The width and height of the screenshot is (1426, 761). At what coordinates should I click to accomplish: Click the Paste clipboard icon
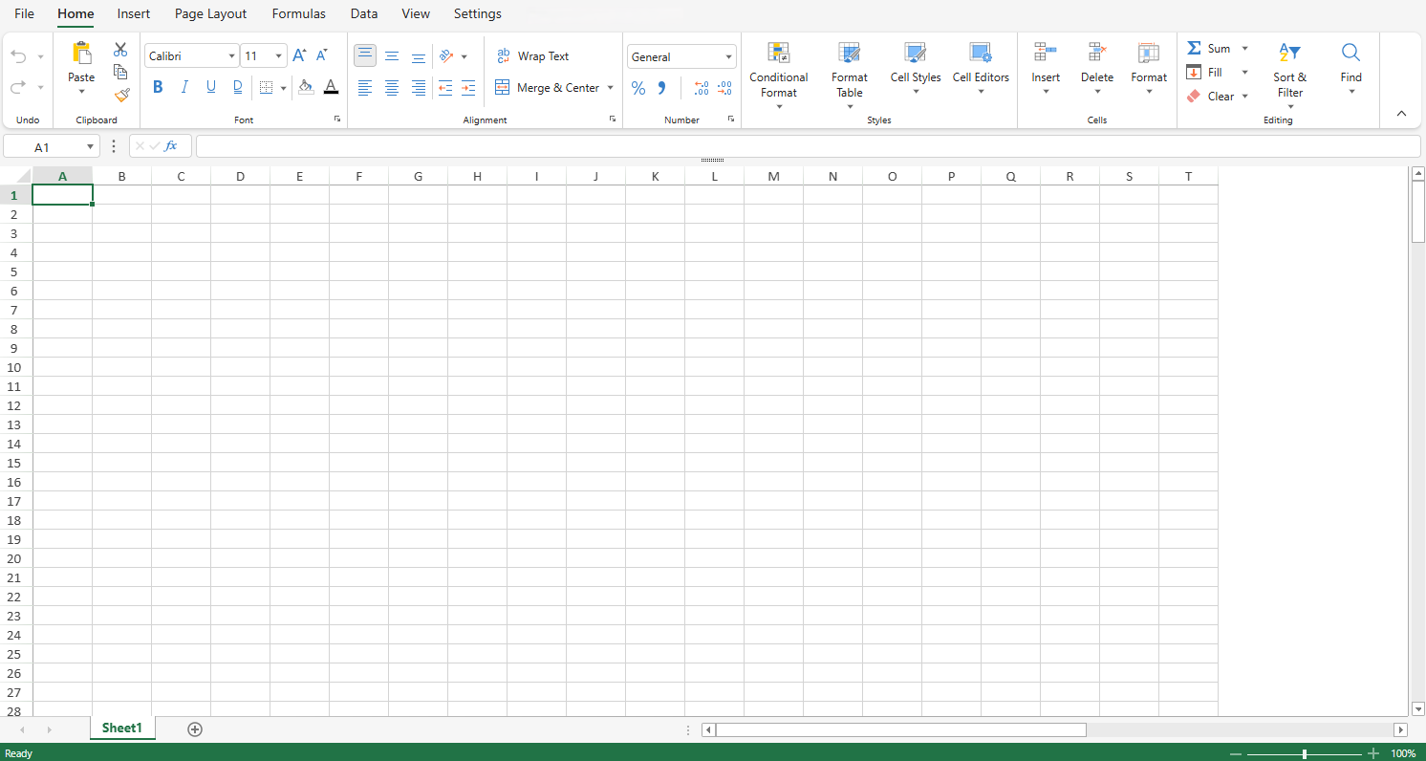82,53
